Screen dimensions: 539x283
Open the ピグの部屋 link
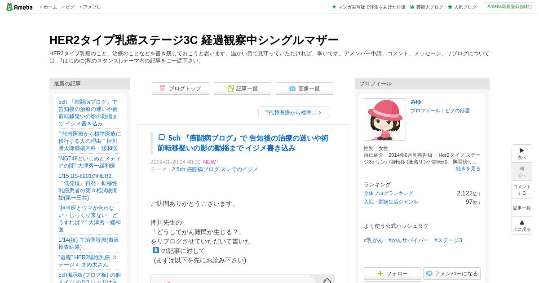[457, 111]
